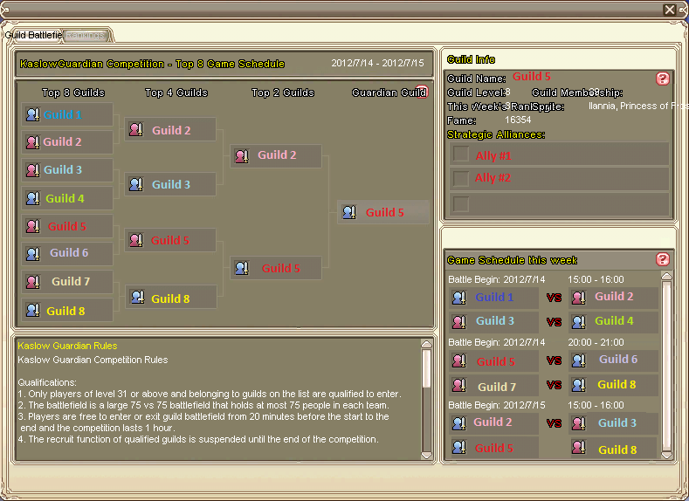689x501 pixels.
Task: Click Guild 1 emblem icon in Top 8 column
Action: (x=32, y=114)
